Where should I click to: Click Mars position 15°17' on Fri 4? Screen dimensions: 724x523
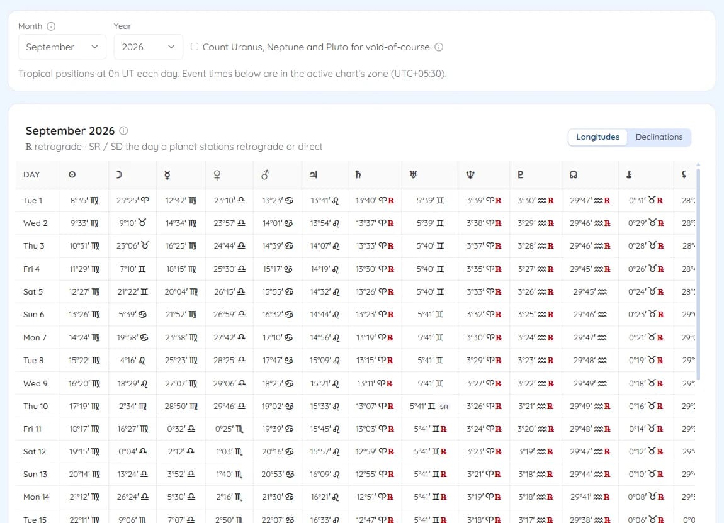tap(278, 269)
